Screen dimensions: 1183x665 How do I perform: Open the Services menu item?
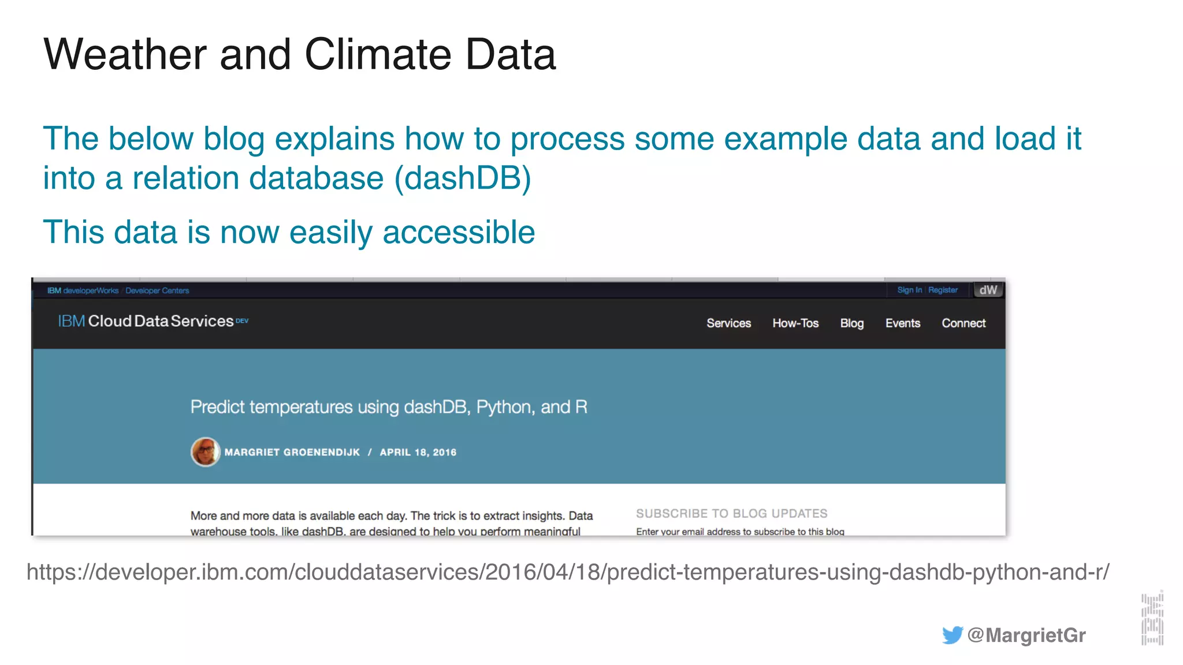click(728, 323)
